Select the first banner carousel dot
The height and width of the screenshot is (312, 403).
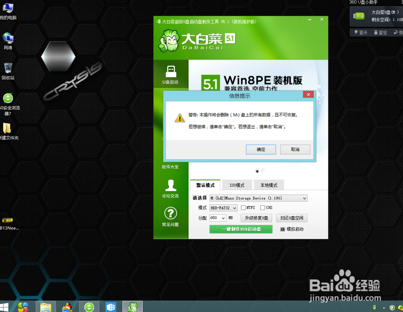pos(257,171)
